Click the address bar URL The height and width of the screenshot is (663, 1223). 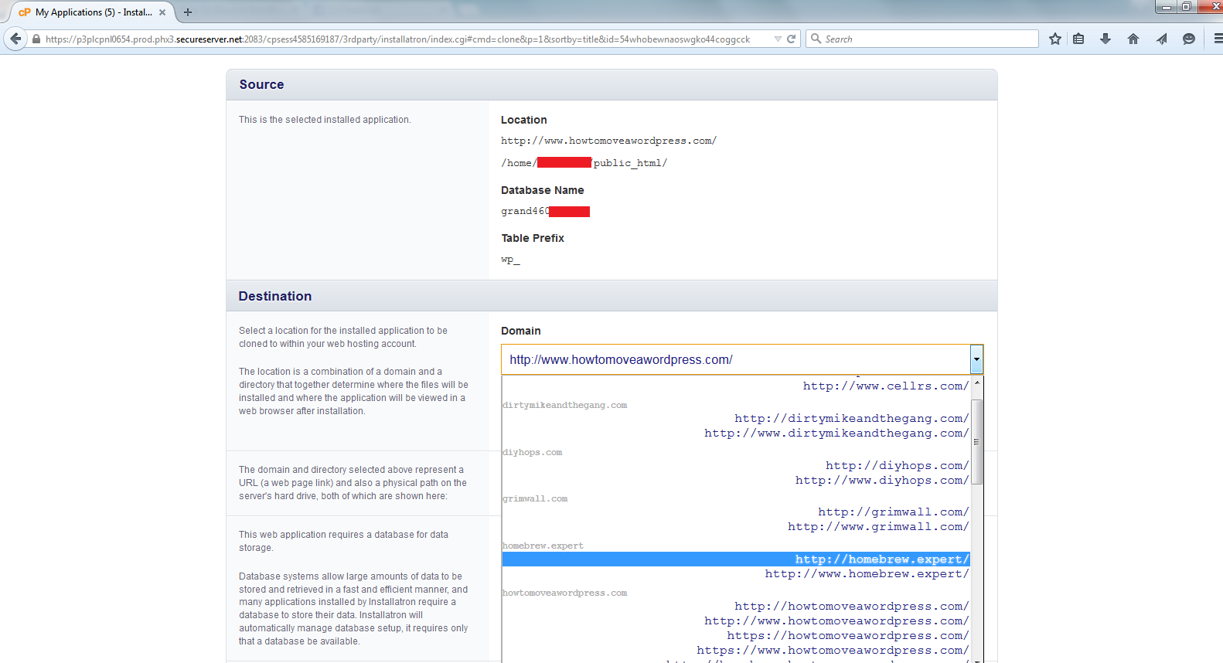(x=397, y=39)
